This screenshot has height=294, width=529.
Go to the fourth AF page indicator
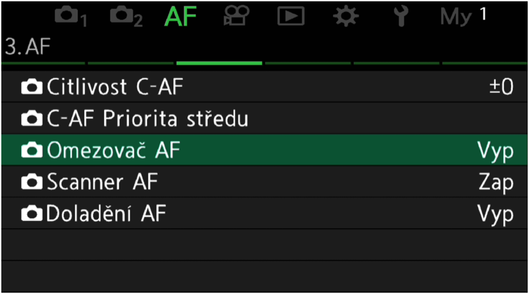307,63
